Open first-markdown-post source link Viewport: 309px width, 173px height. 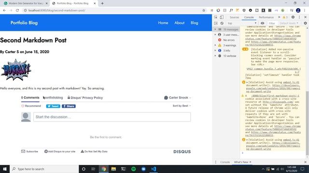pos(275,96)
